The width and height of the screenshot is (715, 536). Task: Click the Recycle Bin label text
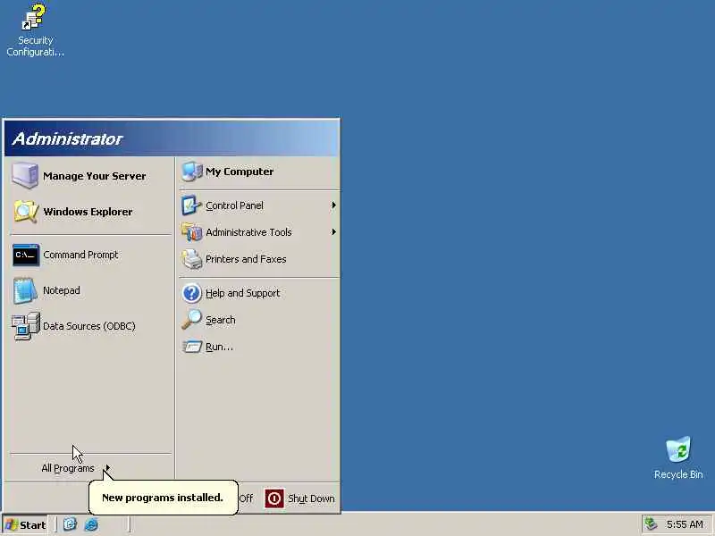678,474
